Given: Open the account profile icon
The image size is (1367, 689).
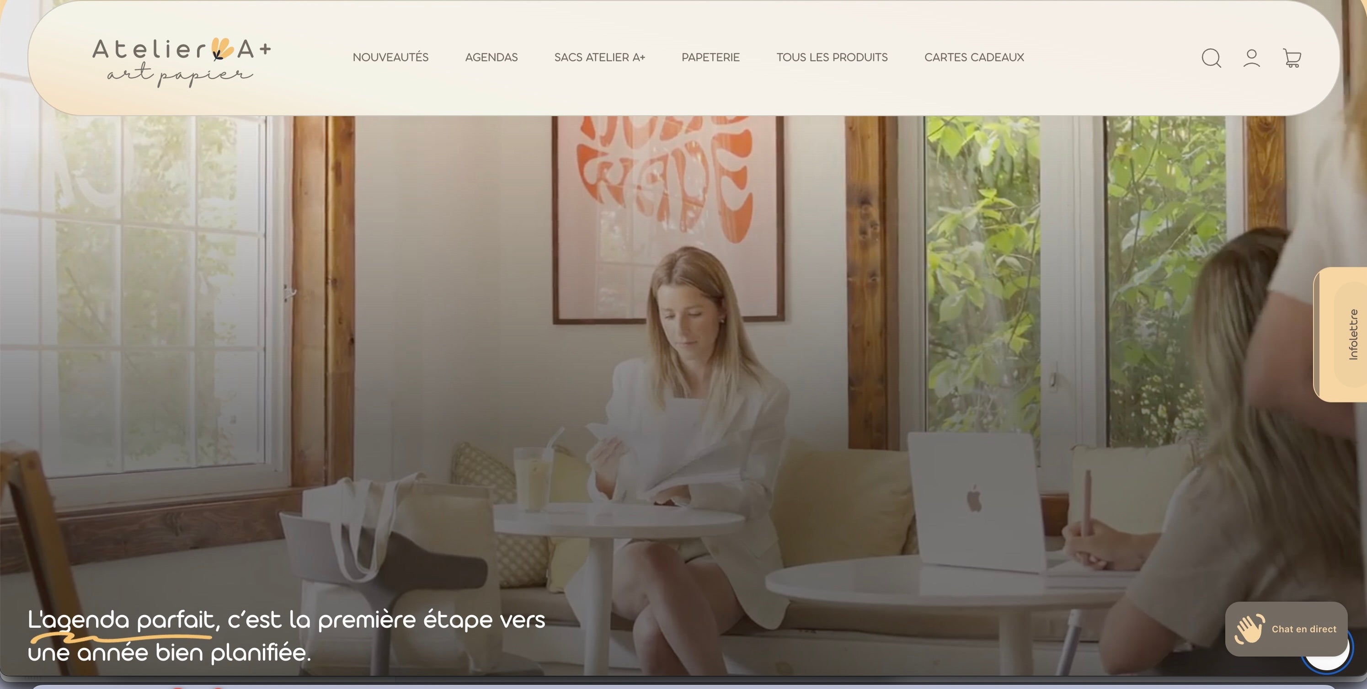Looking at the screenshot, I should click(x=1251, y=58).
